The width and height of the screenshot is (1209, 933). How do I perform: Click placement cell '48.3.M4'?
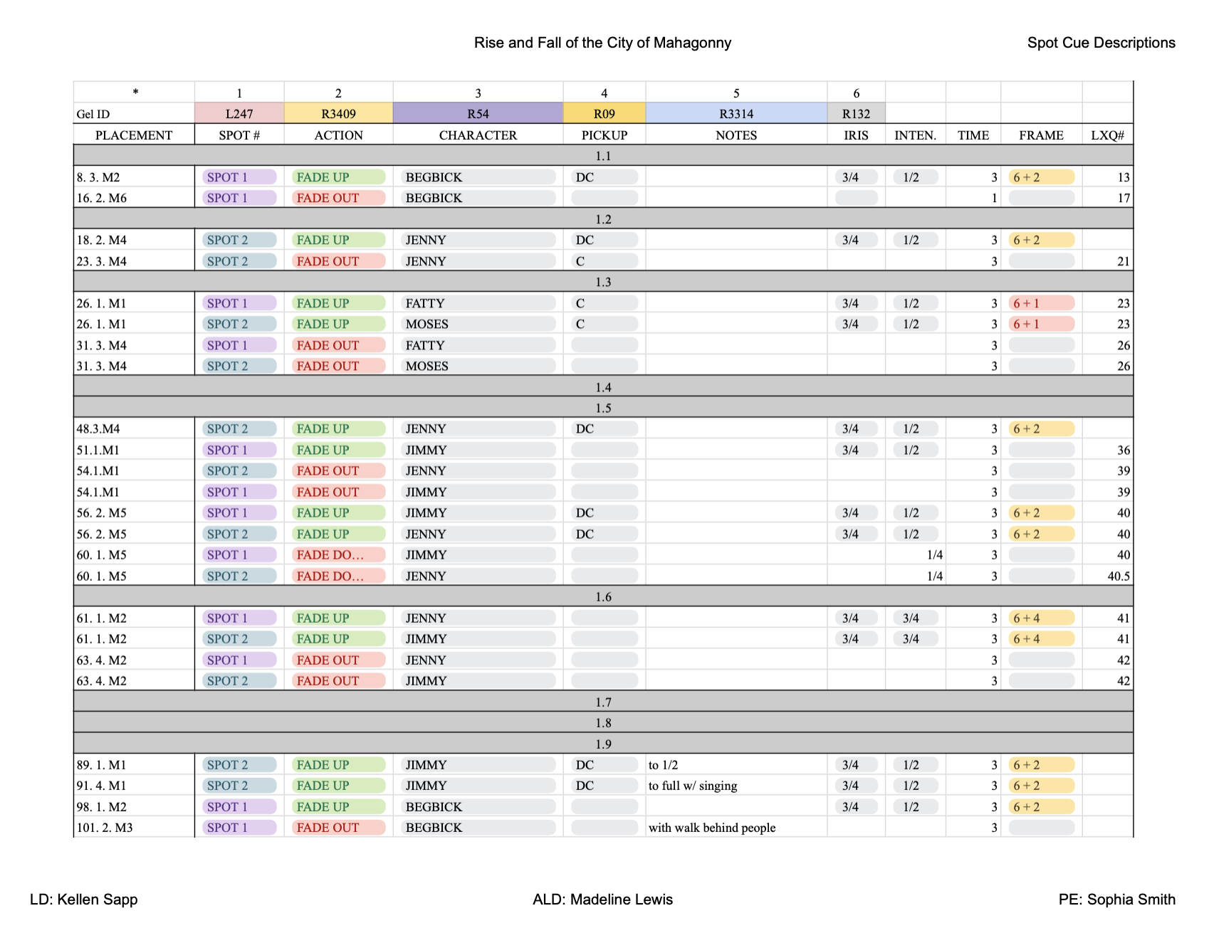click(x=134, y=428)
